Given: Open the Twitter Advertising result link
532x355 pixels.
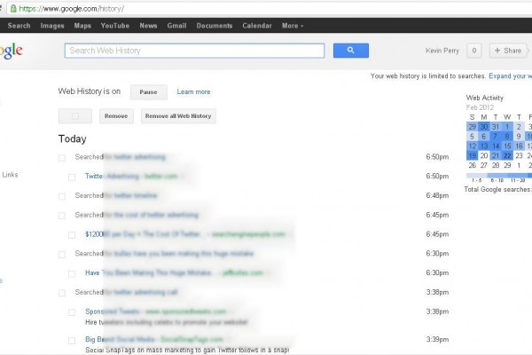Looking at the screenshot, I should [x=112, y=176].
